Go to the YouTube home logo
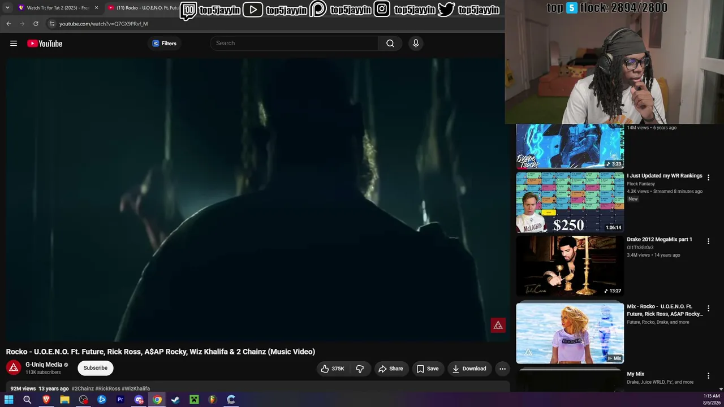The width and height of the screenshot is (724, 407). click(x=45, y=44)
